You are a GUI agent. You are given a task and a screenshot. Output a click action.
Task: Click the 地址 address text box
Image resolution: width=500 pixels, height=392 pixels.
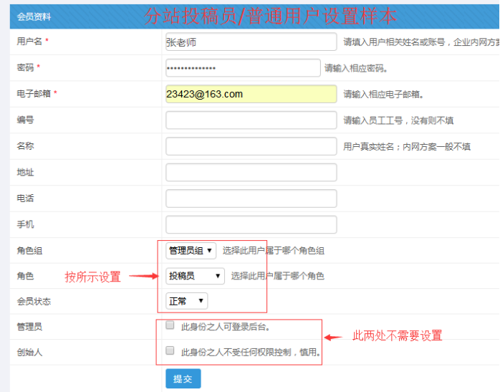(251, 173)
